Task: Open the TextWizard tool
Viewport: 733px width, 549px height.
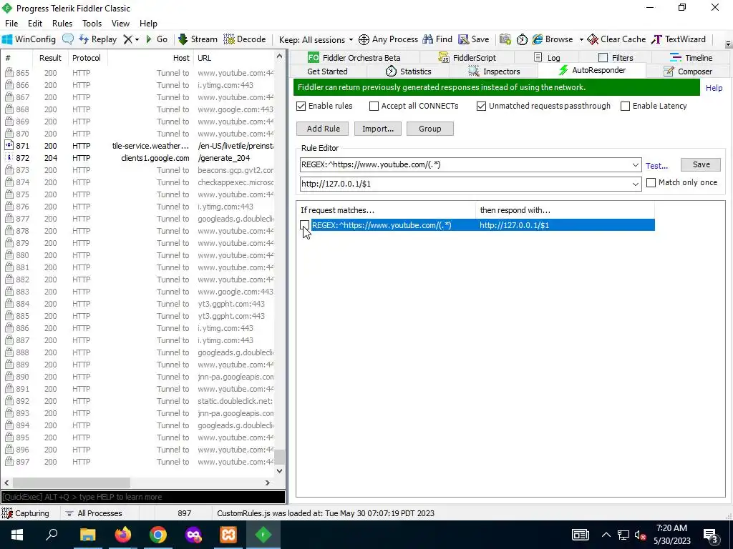Action: point(679,39)
